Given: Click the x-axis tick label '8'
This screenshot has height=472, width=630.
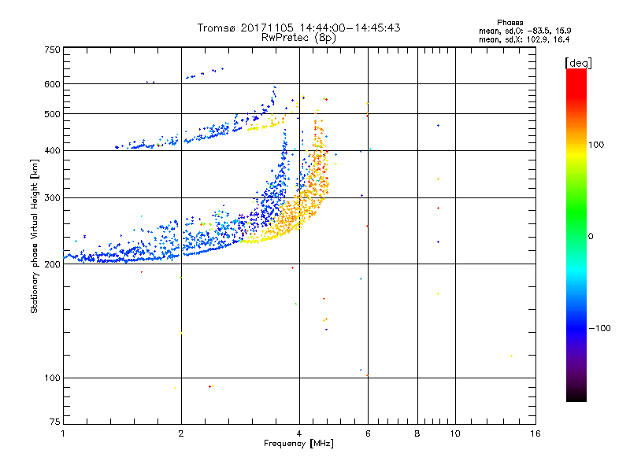Looking at the screenshot, I should 417,433.
